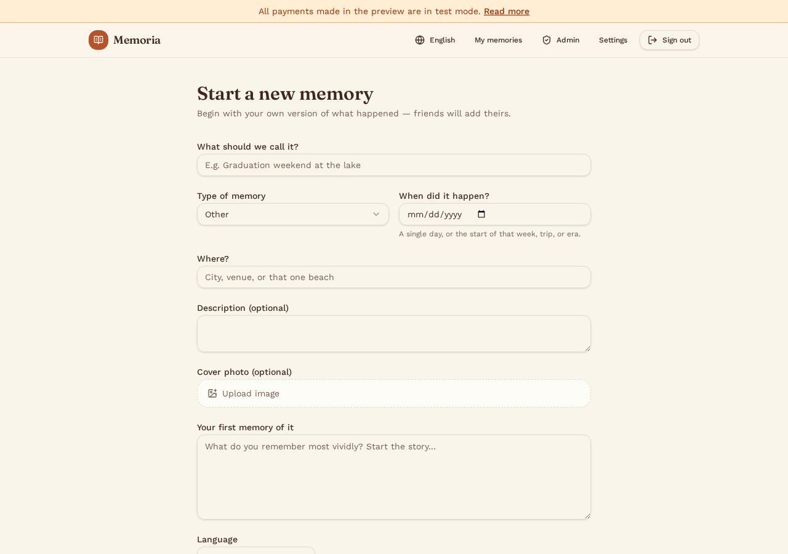Sign out of the account
Viewport: 788px width, 554px height.
pyautogui.click(x=669, y=40)
